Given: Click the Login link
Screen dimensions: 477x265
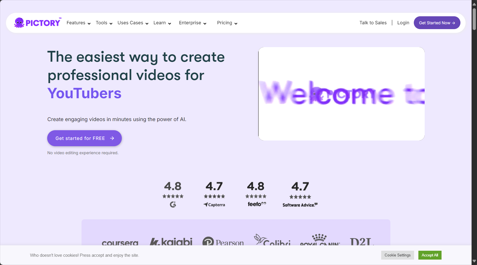Looking at the screenshot, I should coord(403,23).
